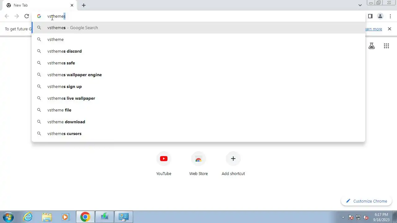The image size is (397, 223).
Task: Follow the Learn more link
Action: pos(373,29)
